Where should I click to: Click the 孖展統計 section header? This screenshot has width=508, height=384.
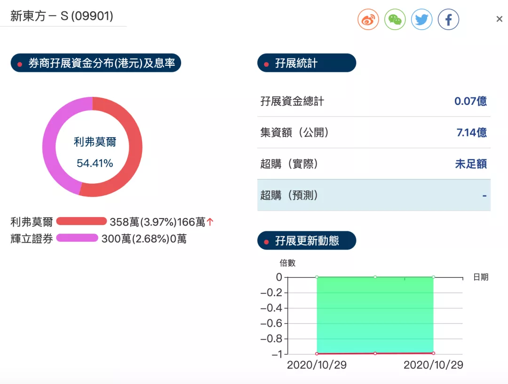click(307, 63)
